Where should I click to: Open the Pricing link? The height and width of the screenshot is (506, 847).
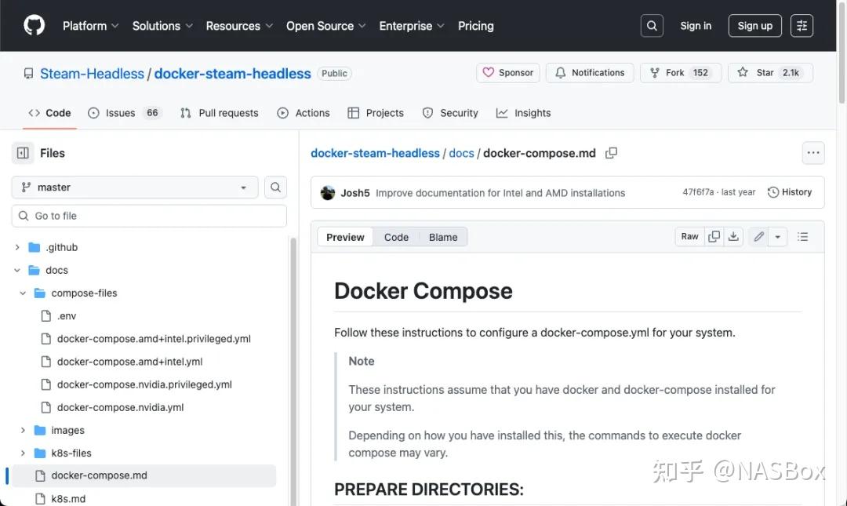point(476,26)
